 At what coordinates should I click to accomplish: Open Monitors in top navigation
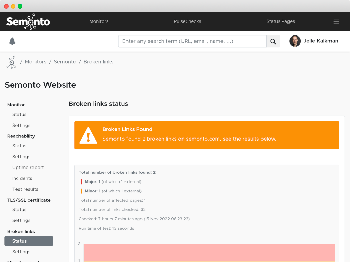tap(99, 21)
